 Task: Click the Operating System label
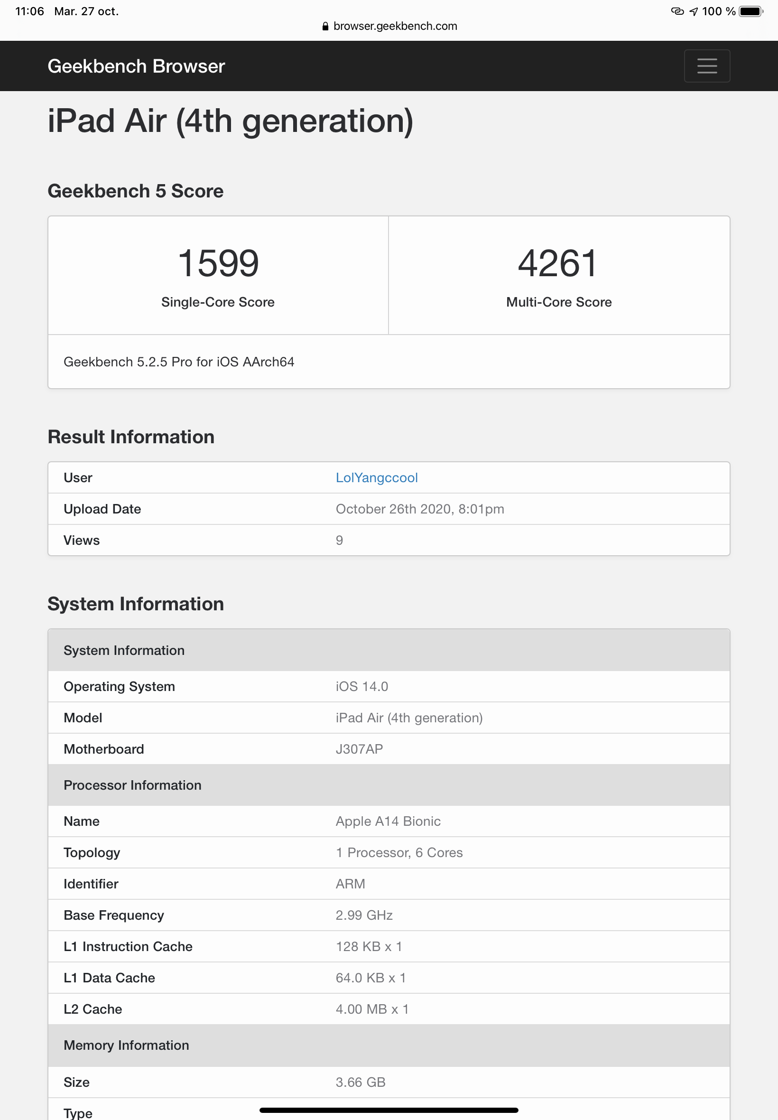point(120,687)
